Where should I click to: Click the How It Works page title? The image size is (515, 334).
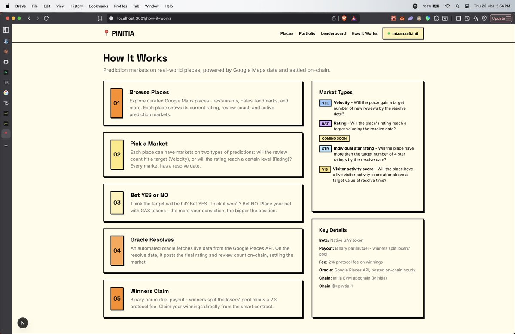click(135, 58)
